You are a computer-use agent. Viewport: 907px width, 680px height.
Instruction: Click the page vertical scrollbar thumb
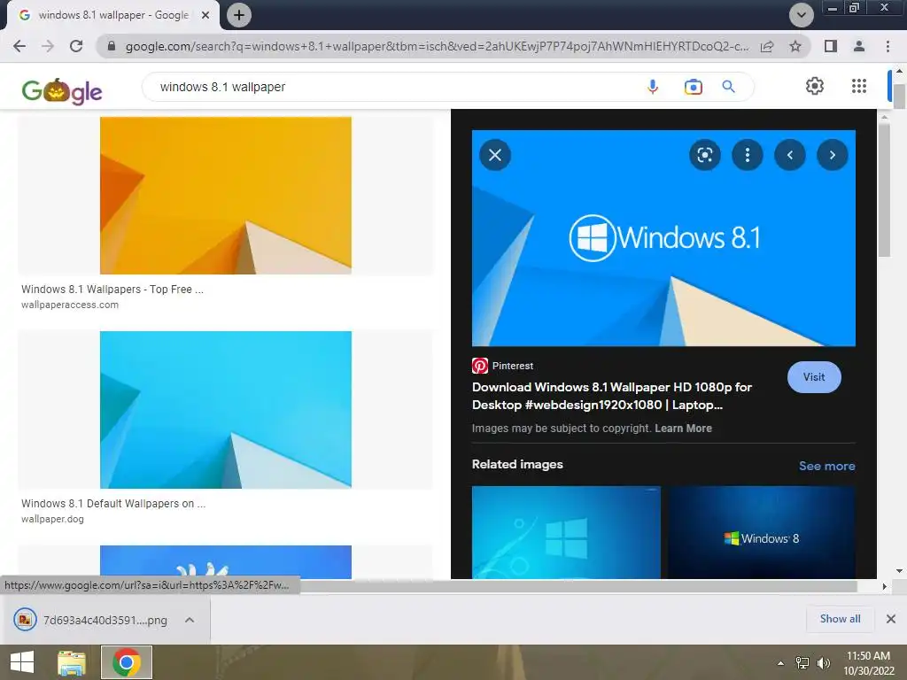click(899, 97)
